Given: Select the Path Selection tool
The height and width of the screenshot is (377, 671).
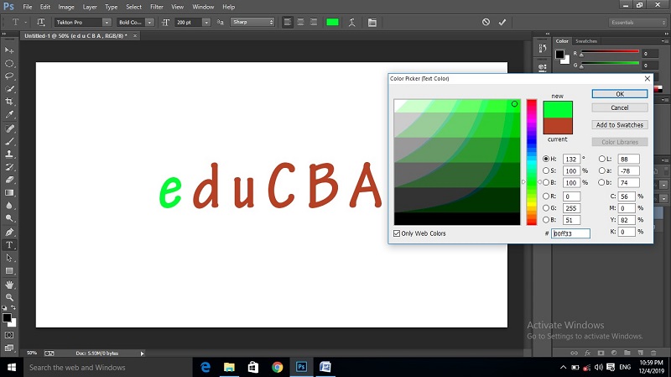Looking at the screenshot, I should coord(9,258).
